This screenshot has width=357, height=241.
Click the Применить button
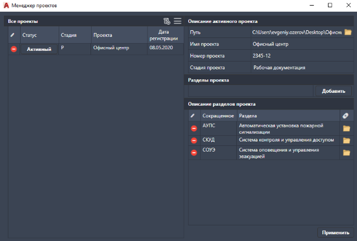pyautogui.click(x=335, y=233)
